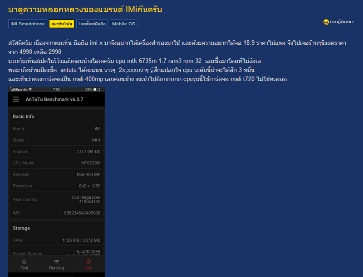The image size is (363, 277).
Task: Click the Renderer value Mali-400 MP
Action: (88, 174)
